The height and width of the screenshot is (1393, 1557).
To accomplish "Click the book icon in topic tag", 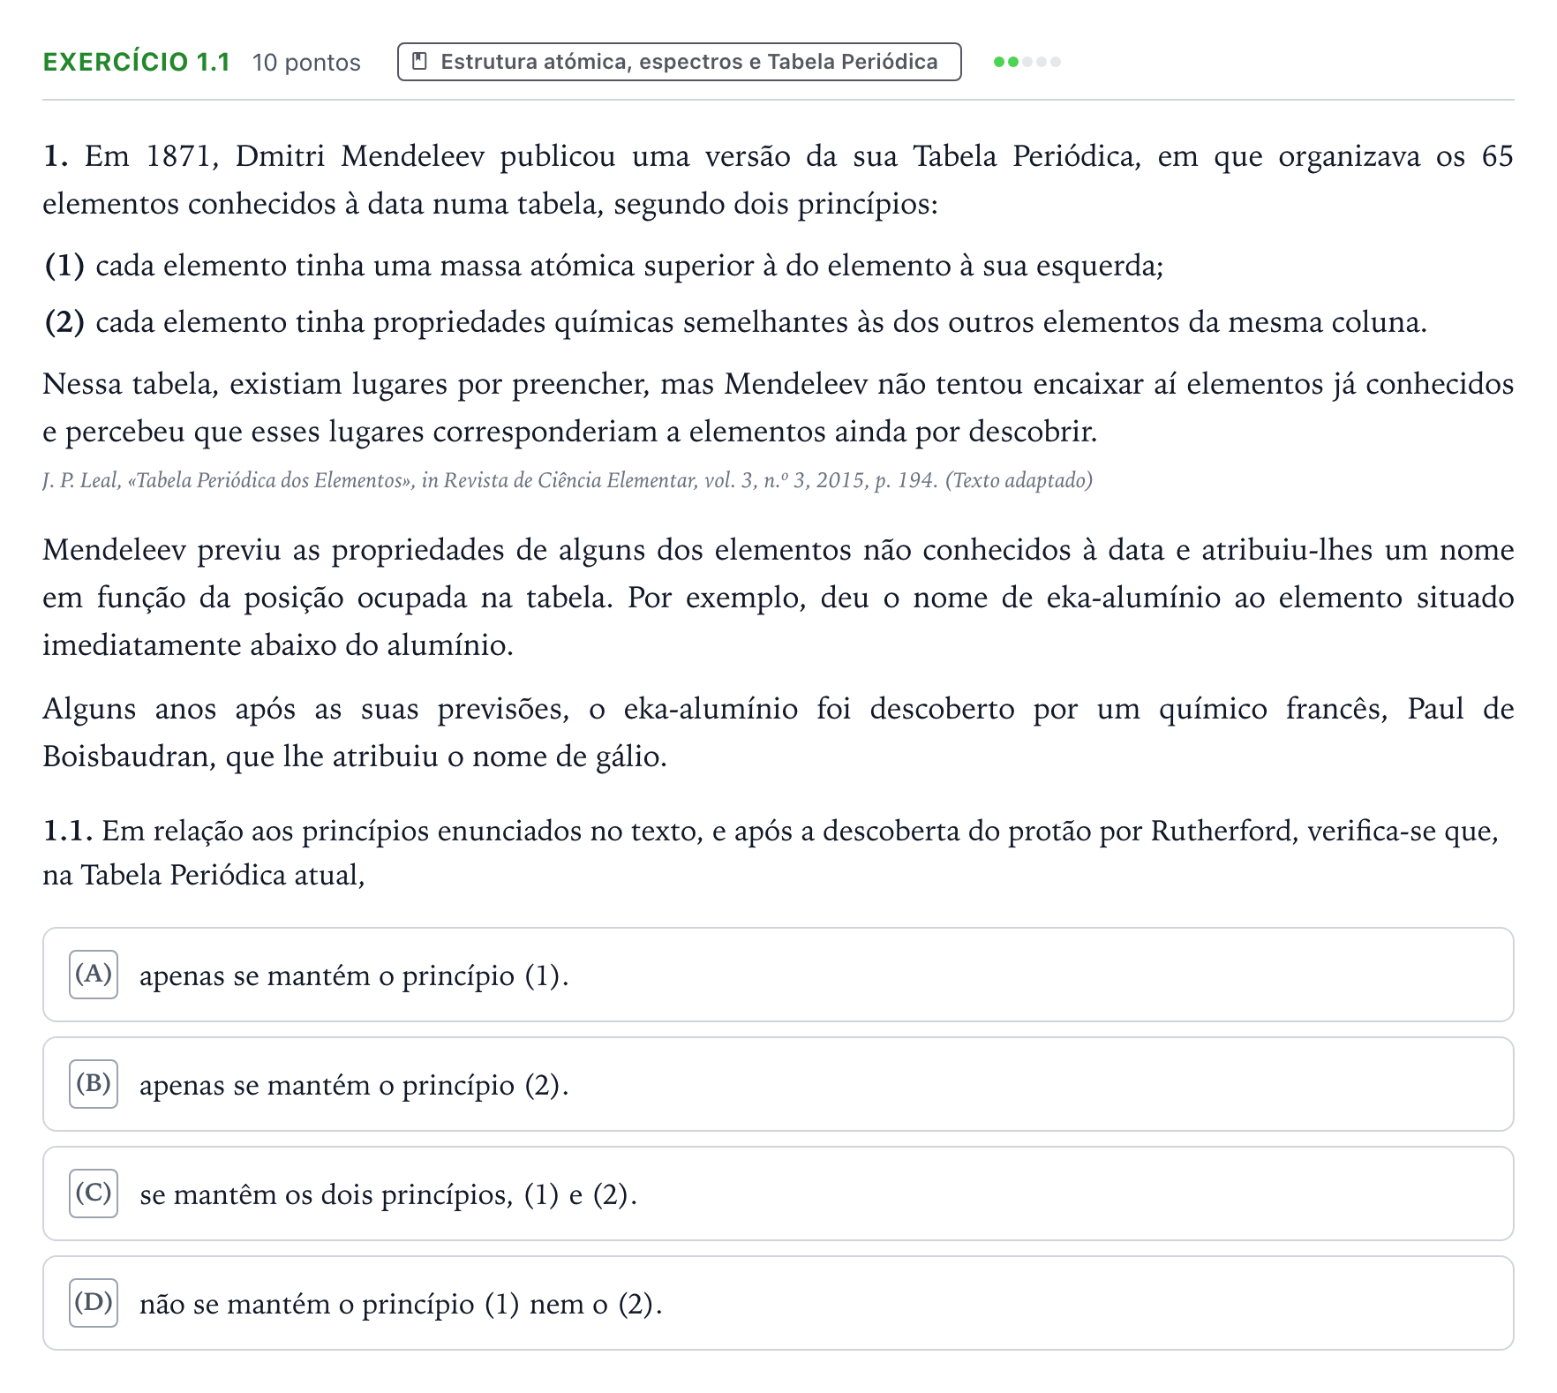I will click(421, 62).
